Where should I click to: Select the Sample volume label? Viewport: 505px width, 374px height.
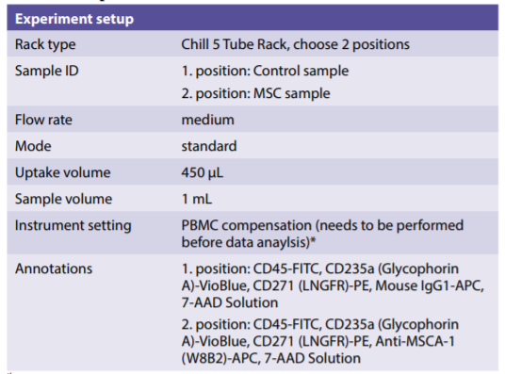tap(63, 199)
